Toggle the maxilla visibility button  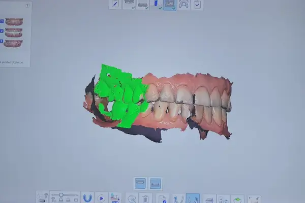click(x=140, y=183)
